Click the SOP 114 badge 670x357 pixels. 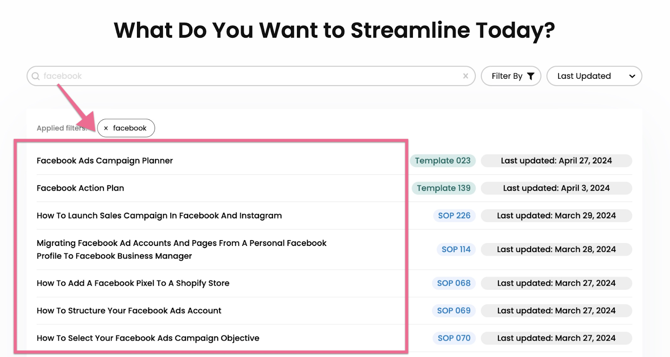click(x=456, y=249)
